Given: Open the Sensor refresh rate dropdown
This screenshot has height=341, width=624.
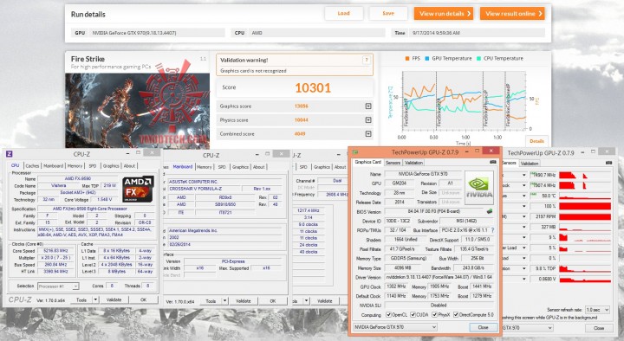Looking at the screenshot, I should click(597, 310).
